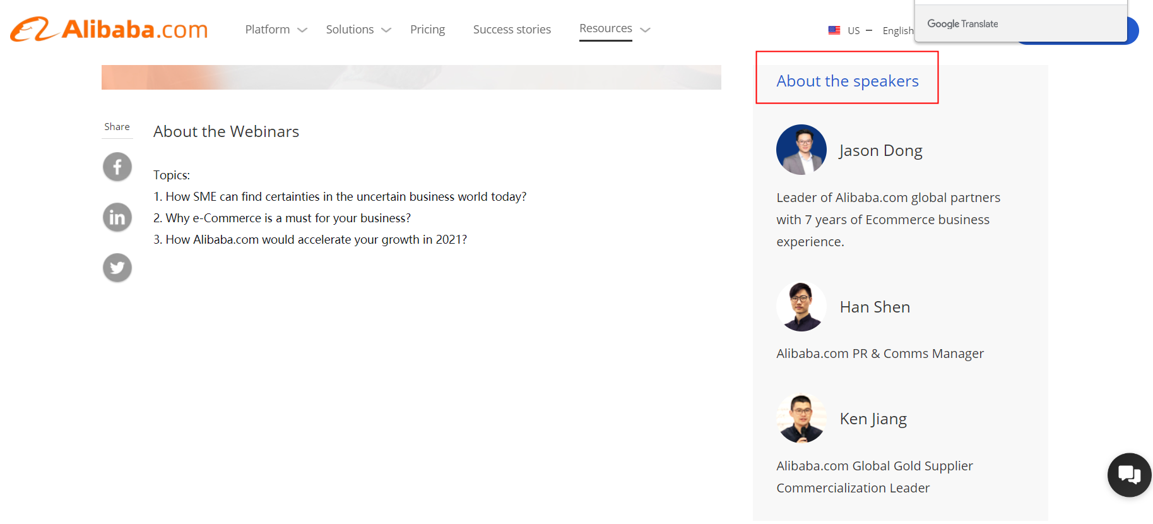This screenshot has width=1153, height=524.
Task: Open the English language selector
Action: click(897, 30)
